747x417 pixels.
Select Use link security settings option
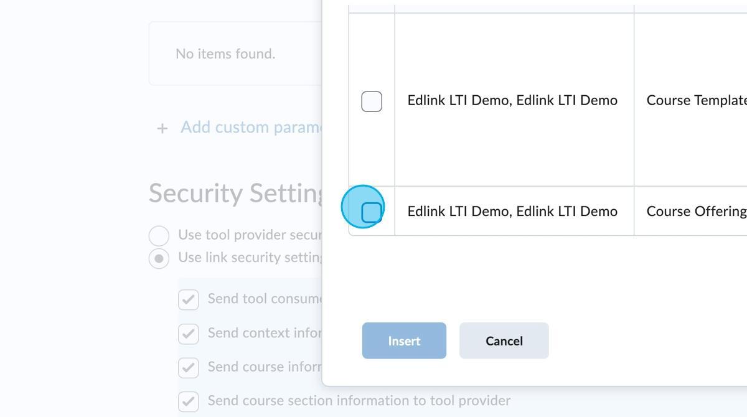click(159, 257)
